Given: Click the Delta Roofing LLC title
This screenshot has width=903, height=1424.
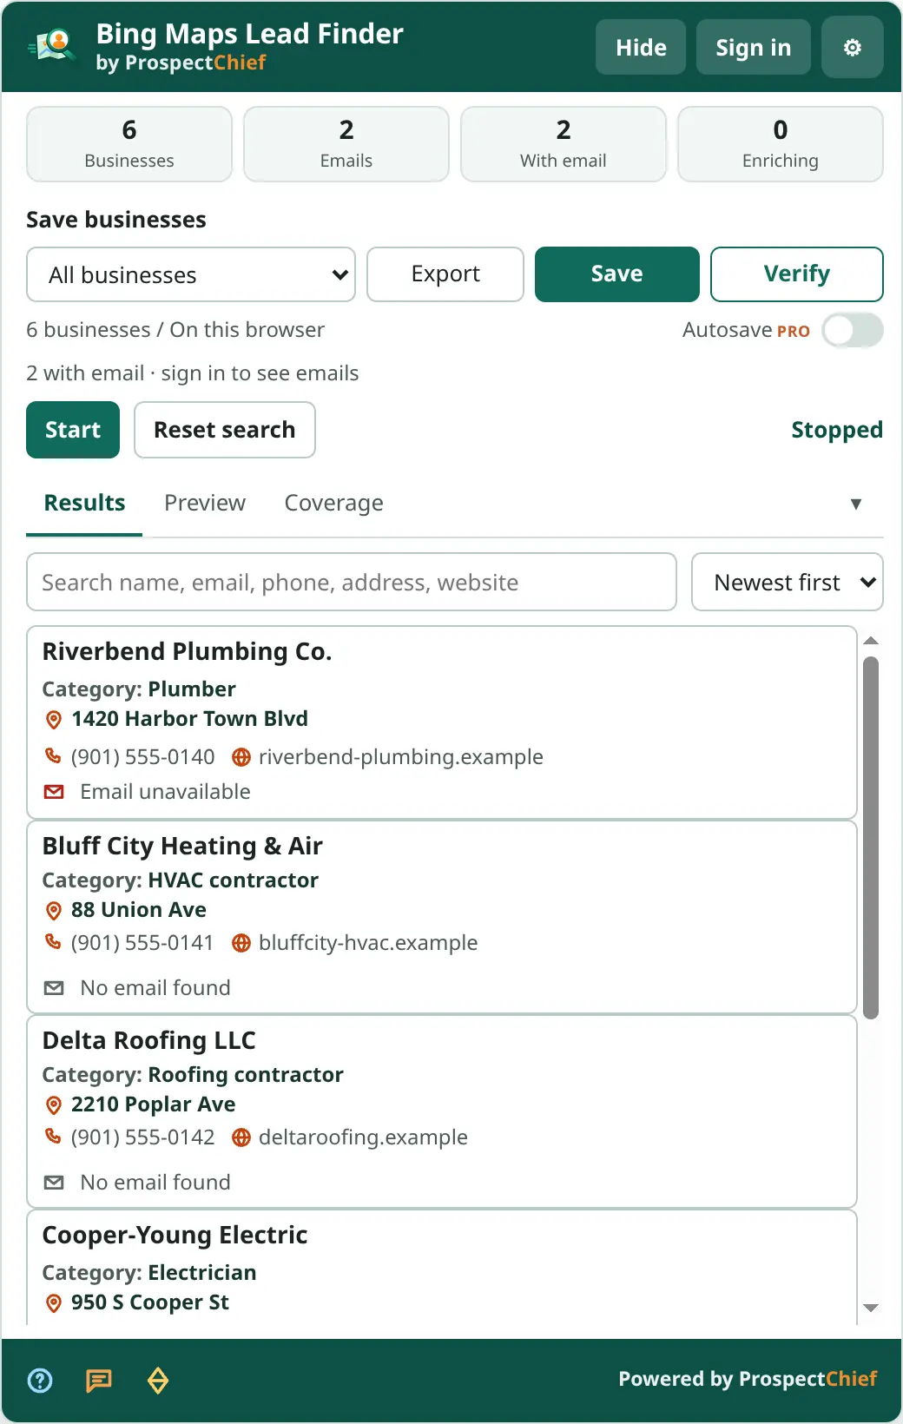Looking at the screenshot, I should [149, 1040].
